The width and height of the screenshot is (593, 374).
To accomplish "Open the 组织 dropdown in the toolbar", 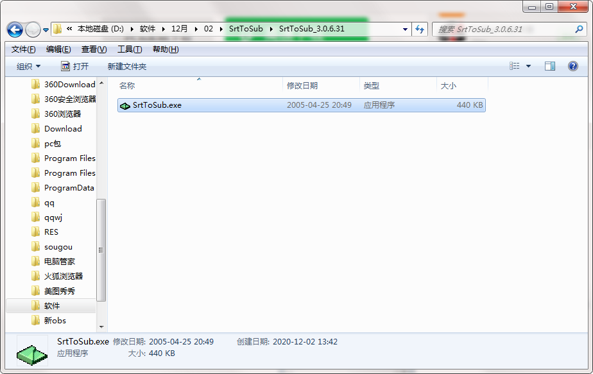I will pyautogui.click(x=28, y=67).
